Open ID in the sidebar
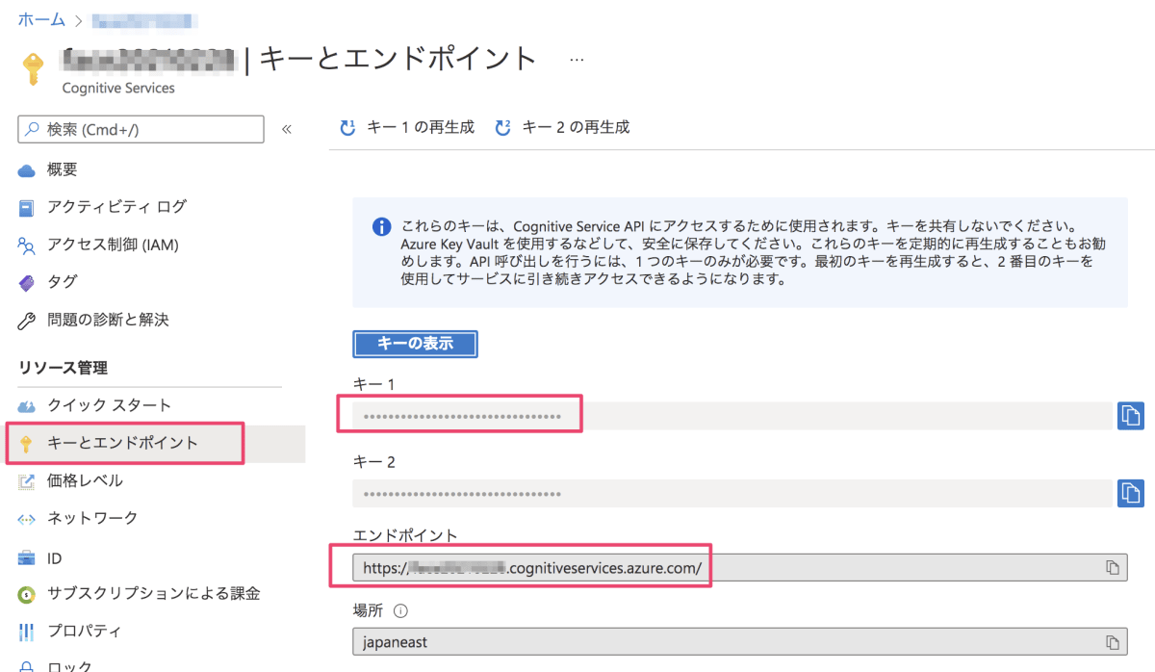1155x672 pixels. (x=55, y=558)
